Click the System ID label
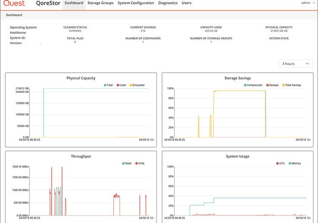This screenshot has height=223, width=318. pyautogui.click(x=18, y=38)
